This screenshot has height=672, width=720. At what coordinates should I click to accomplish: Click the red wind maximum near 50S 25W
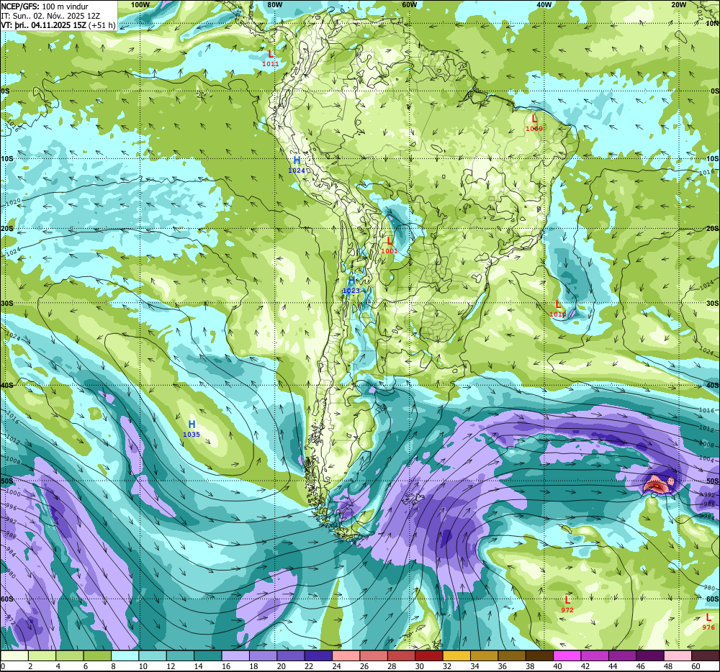656,486
